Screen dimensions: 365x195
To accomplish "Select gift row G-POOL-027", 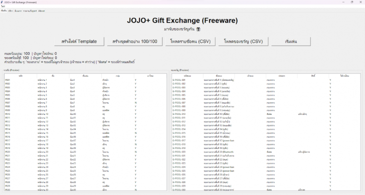I will click(266, 178).
